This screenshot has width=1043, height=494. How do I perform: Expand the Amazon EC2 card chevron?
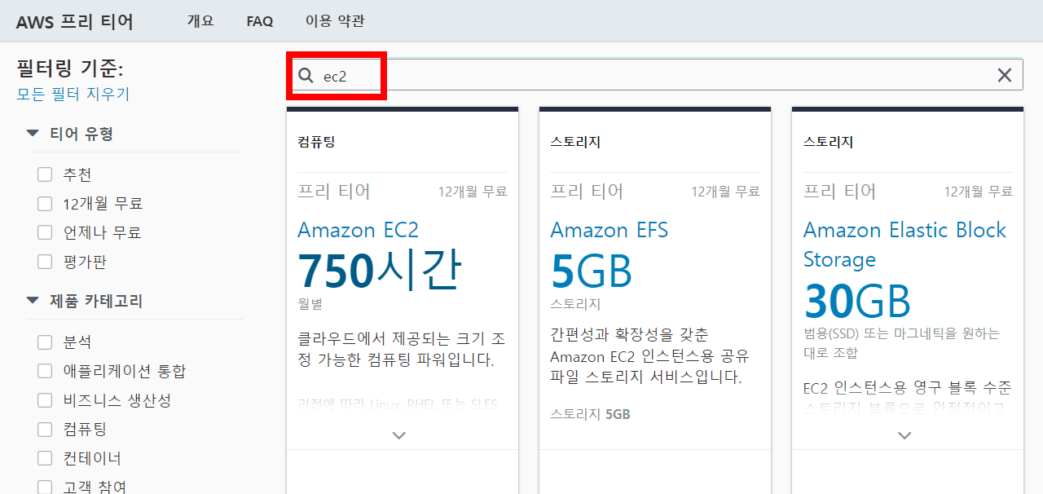tap(399, 435)
